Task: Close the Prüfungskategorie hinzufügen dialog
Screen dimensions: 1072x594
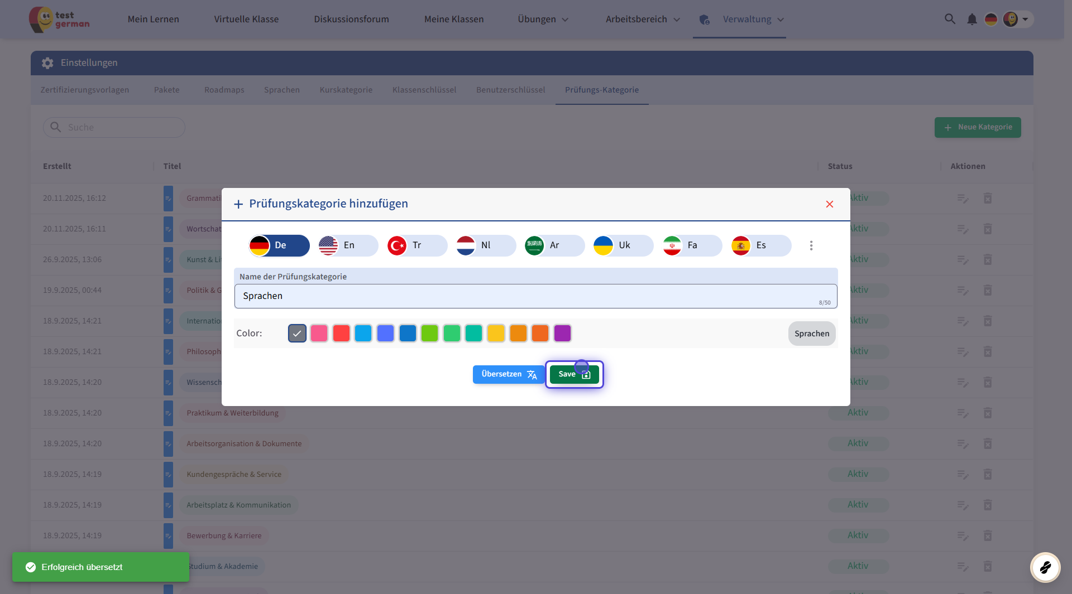Action: coord(829,204)
